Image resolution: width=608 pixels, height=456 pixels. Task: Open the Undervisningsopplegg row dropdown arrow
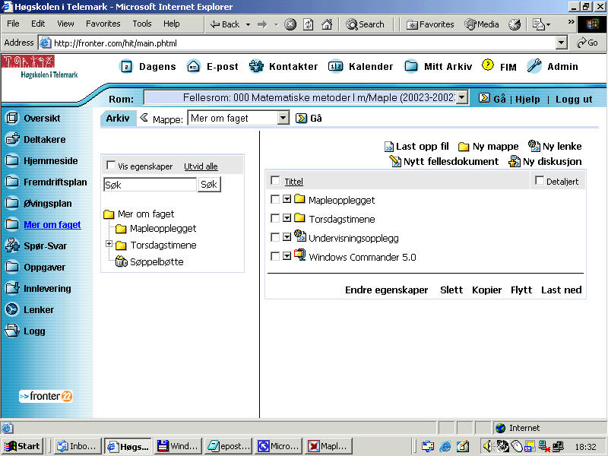point(287,237)
